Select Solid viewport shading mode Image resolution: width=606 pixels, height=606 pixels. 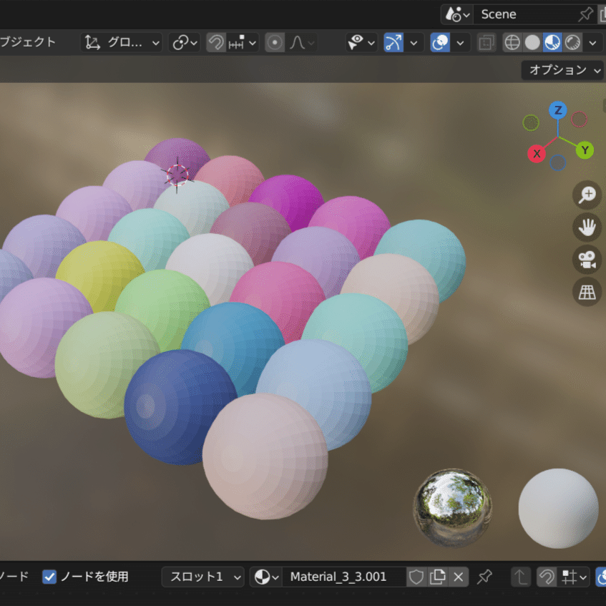coord(532,42)
